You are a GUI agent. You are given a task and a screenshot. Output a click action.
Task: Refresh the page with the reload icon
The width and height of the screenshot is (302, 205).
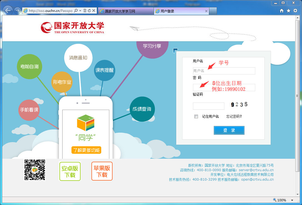click(89, 10)
